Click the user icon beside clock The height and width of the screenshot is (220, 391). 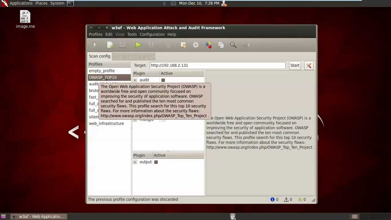pyautogui.click(x=224, y=3)
